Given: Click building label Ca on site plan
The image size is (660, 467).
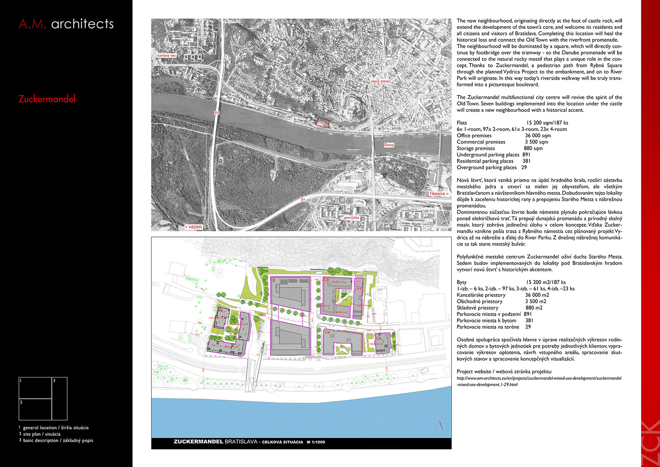Looking at the screenshot, I should (327, 332).
